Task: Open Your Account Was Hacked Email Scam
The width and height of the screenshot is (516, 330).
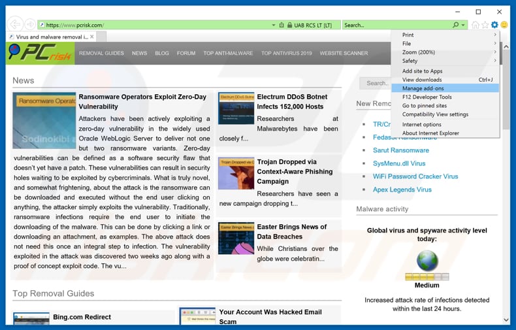Action: tap(270, 316)
